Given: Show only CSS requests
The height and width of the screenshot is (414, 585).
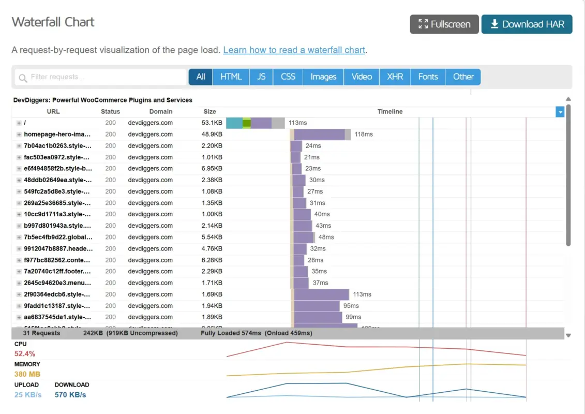Looking at the screenshot, I should click(x=288, y=77).
